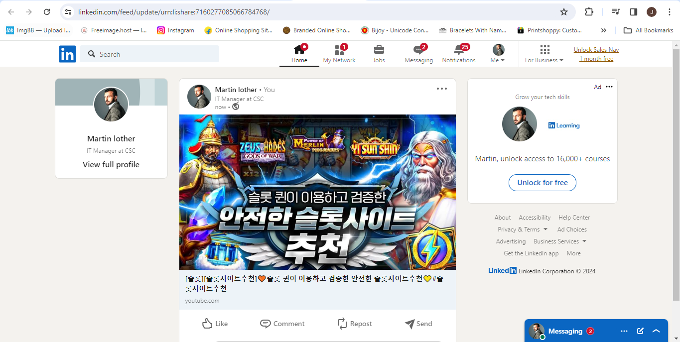Click the address bar URL
The image size is (680, 342).
click(174, 12)
